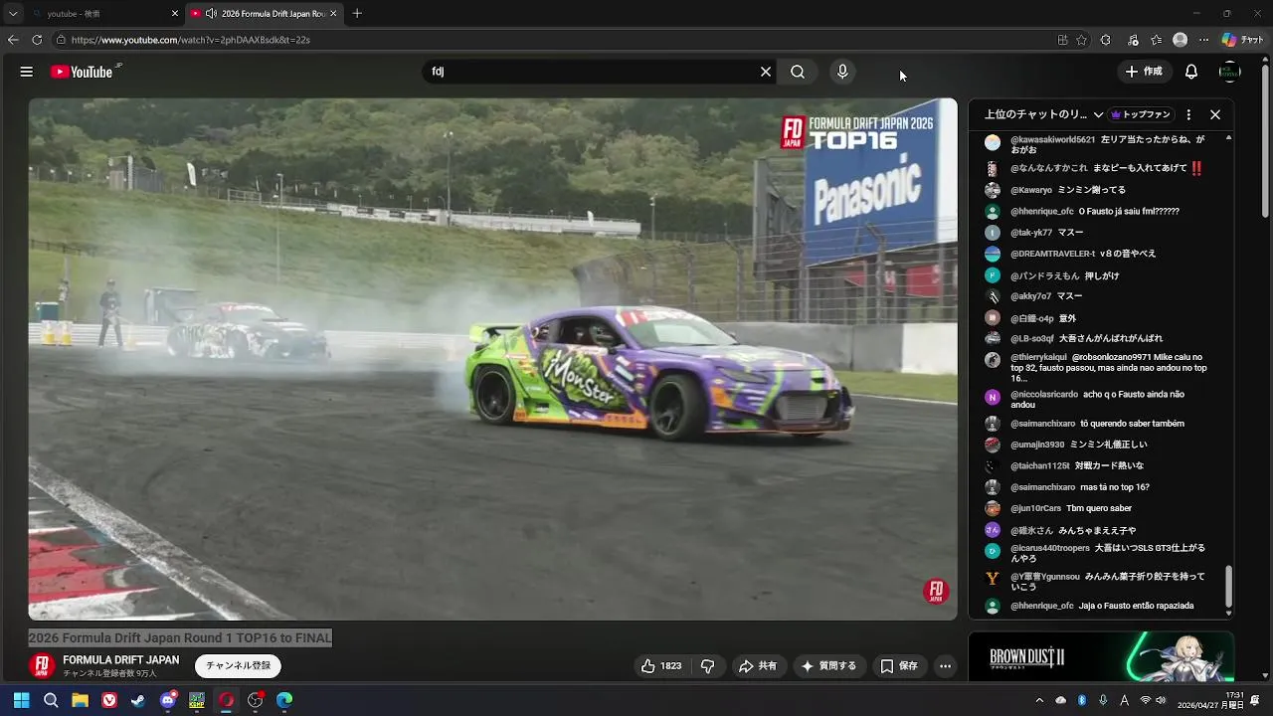Open the favorites list icon
1273x716 pixels.
pos(1156,40)
